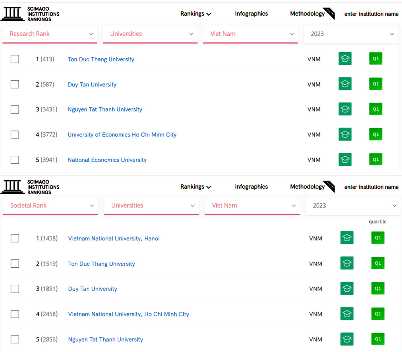Tick checkbox for Ton Duc Thang University in Research Rank list
The image size is (402, 352).
15,59
